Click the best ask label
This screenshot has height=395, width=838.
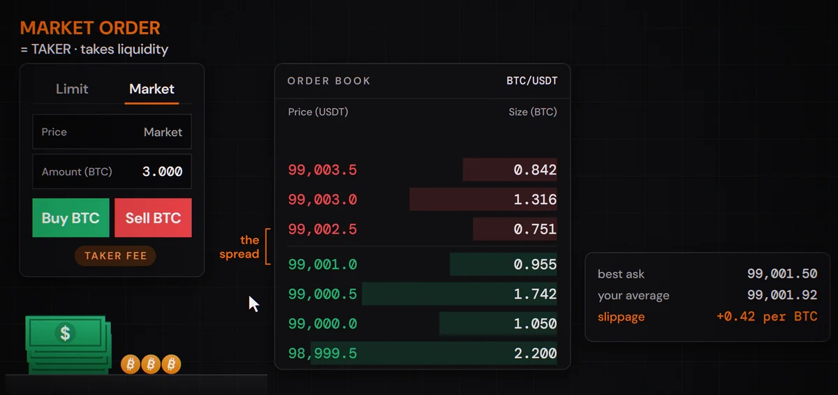pos(621,274)
